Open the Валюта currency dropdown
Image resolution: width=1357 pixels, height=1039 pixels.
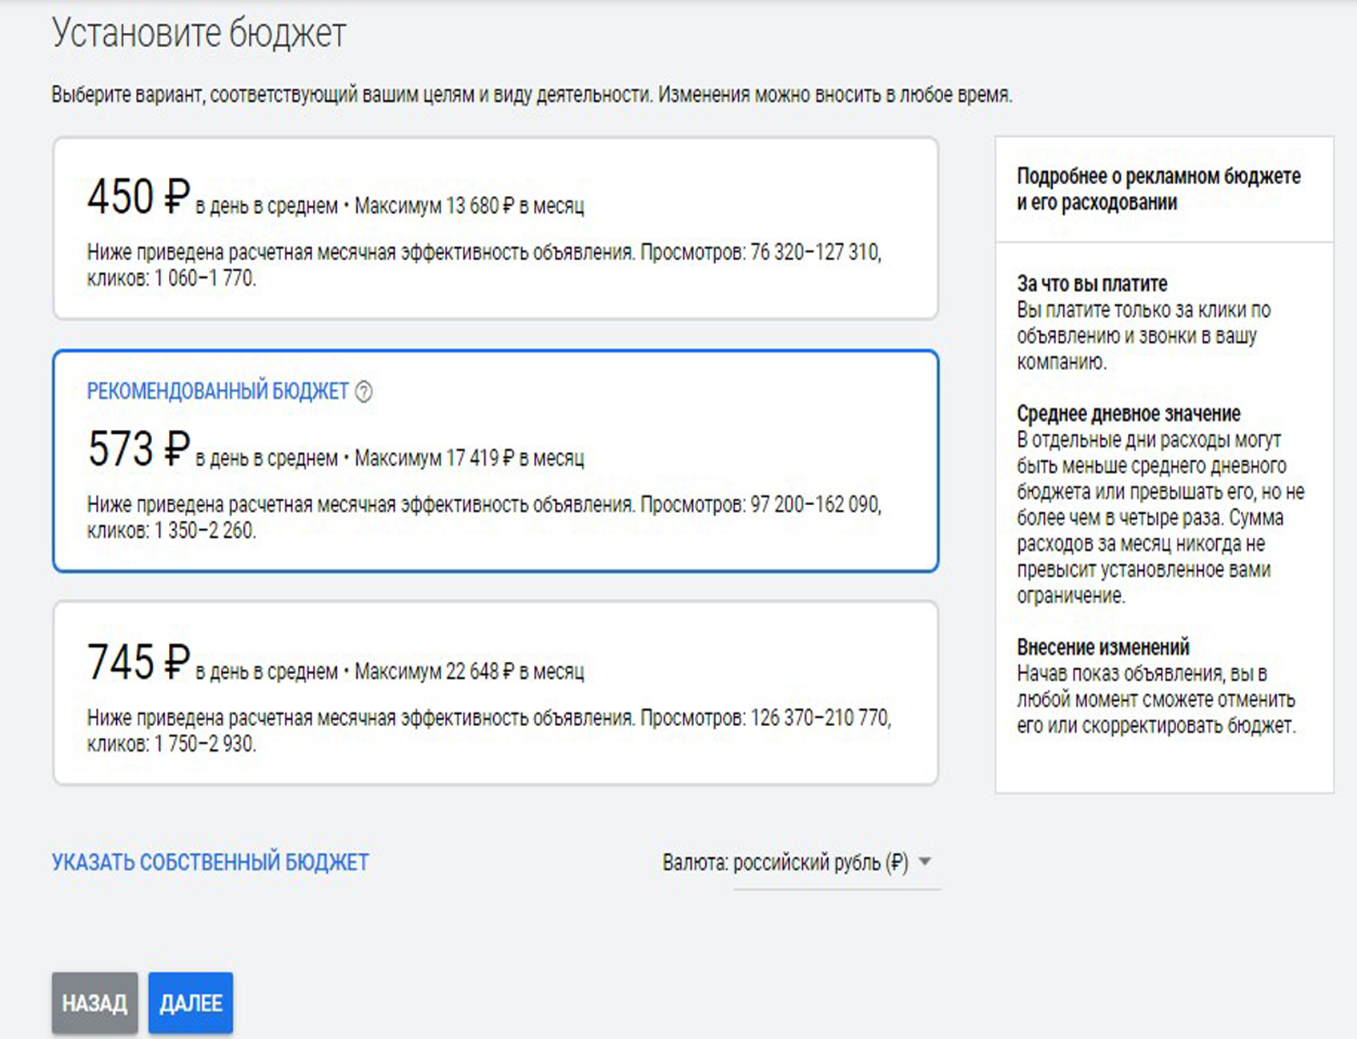(835, 863)
